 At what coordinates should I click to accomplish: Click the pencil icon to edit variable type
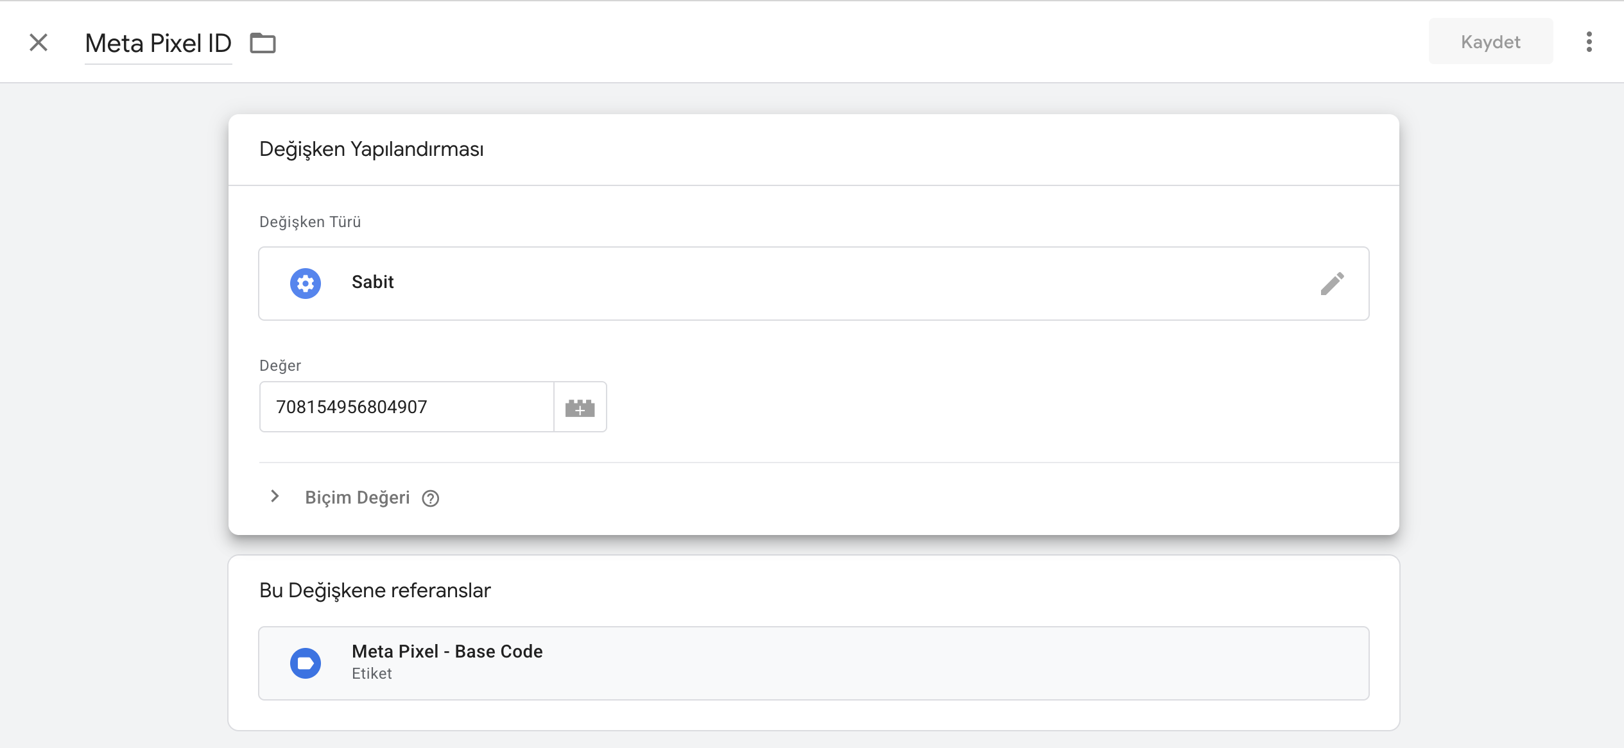1332,284
